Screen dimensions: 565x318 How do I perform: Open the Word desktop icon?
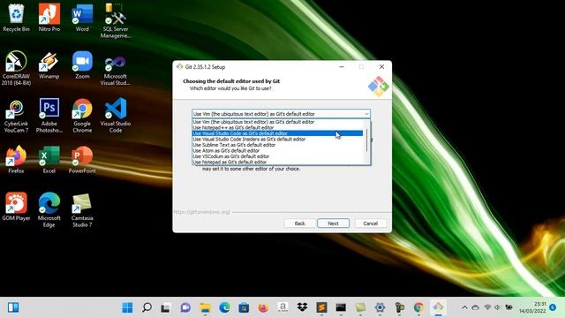coord(82,18)
